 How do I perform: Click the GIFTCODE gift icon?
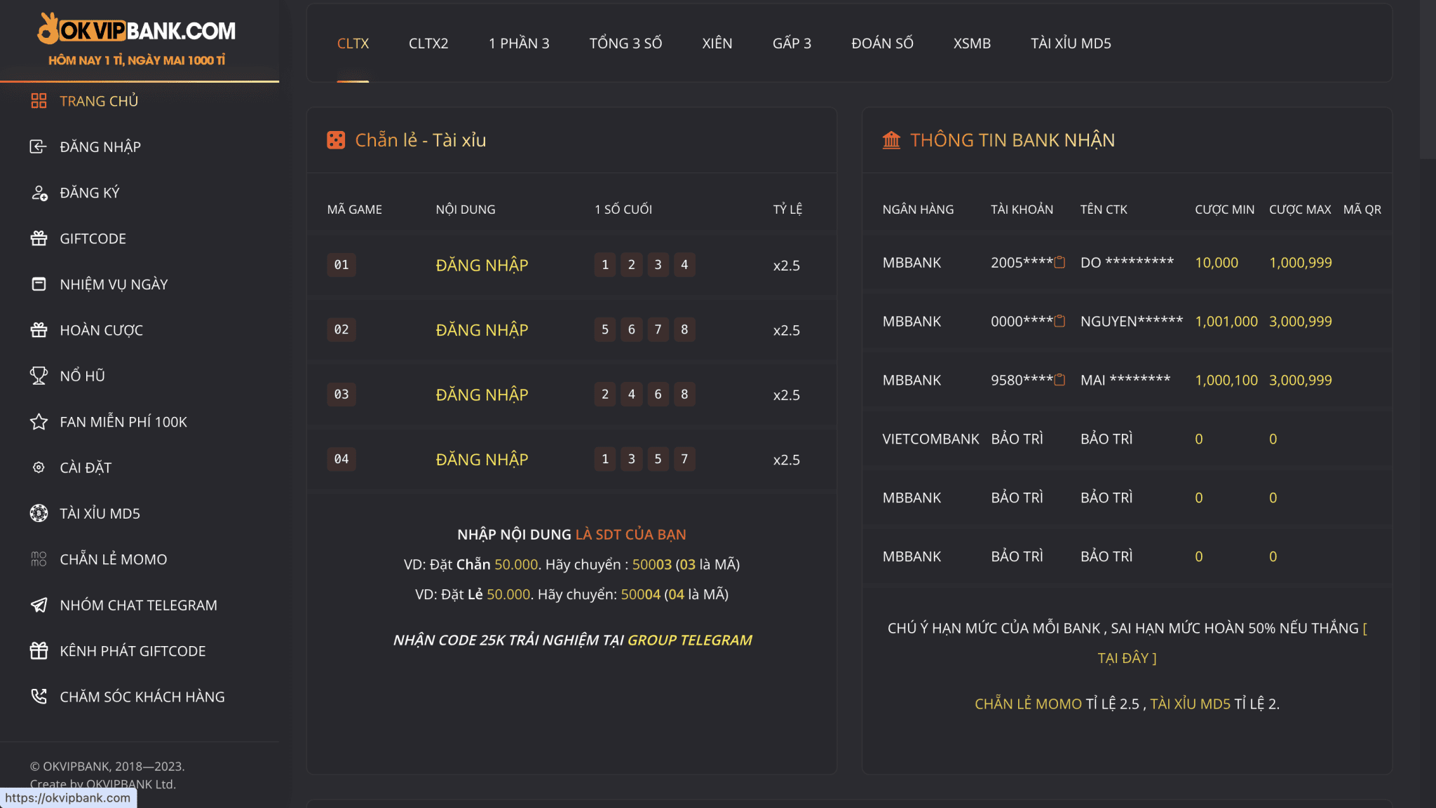point(39,238)
